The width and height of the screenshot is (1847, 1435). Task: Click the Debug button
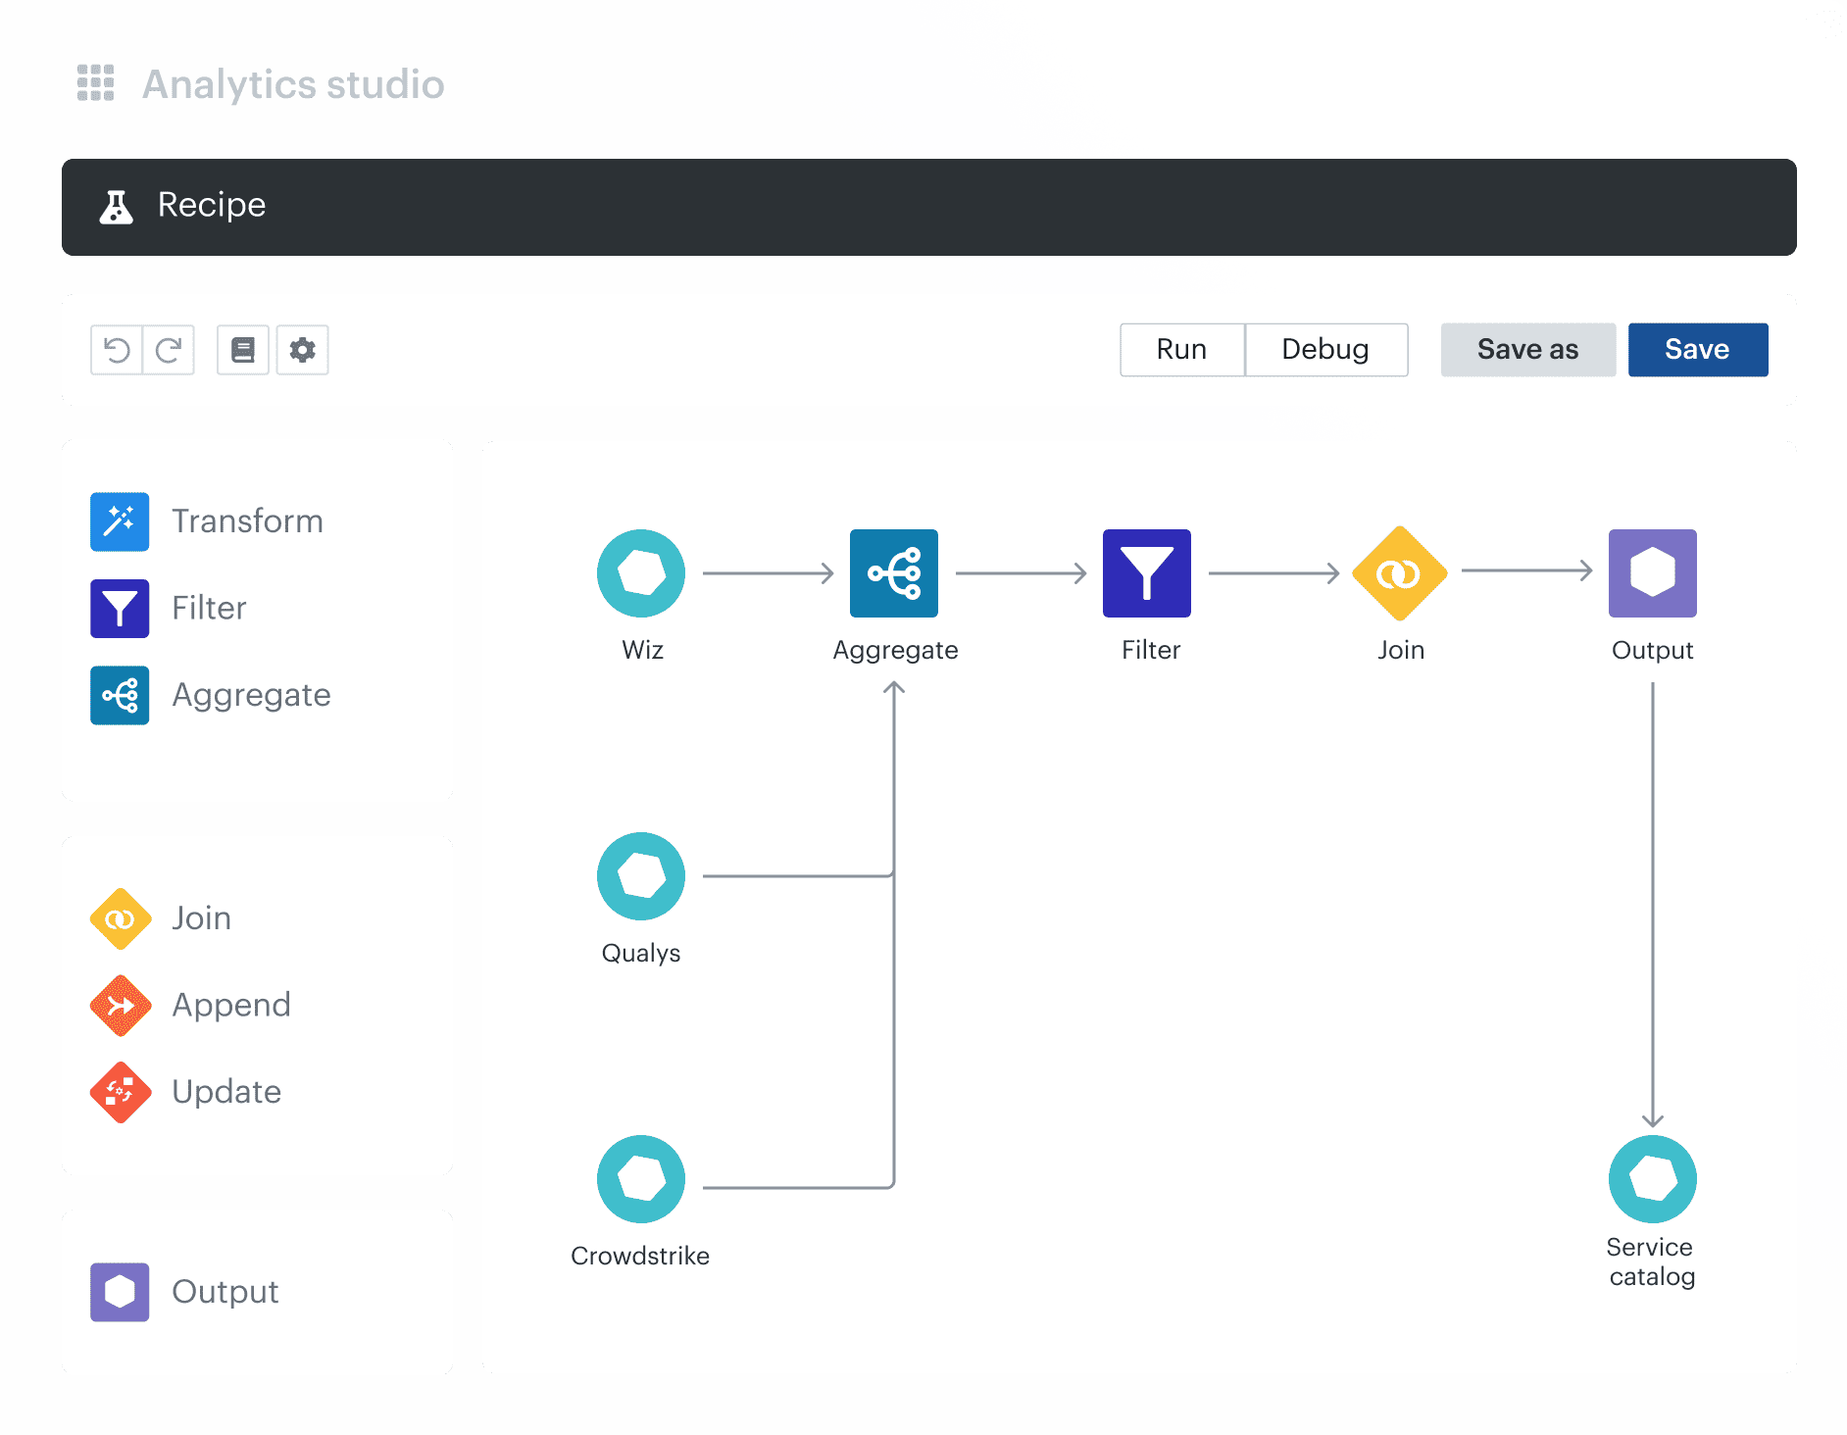click(x=1326, y=350)
